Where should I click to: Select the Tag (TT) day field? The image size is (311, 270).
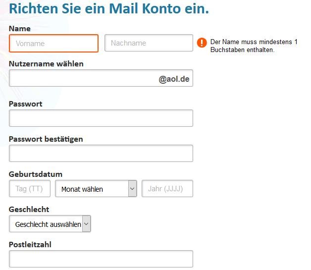tap(30, 189)
